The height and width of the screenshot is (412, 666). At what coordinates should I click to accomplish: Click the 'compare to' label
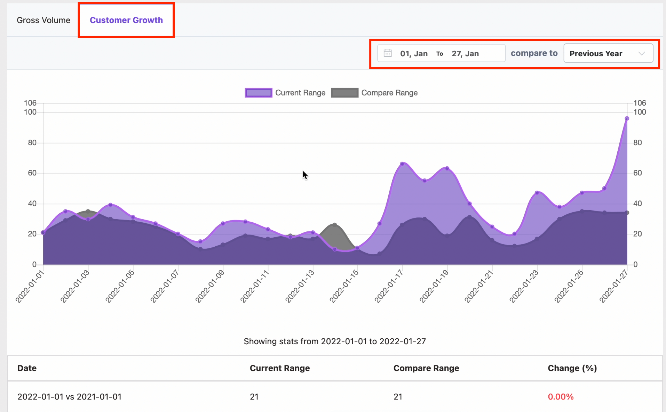coord(534,53)
